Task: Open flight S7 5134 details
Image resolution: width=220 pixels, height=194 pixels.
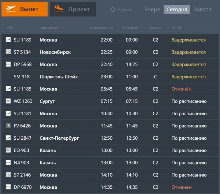Action: coord(110,52)
